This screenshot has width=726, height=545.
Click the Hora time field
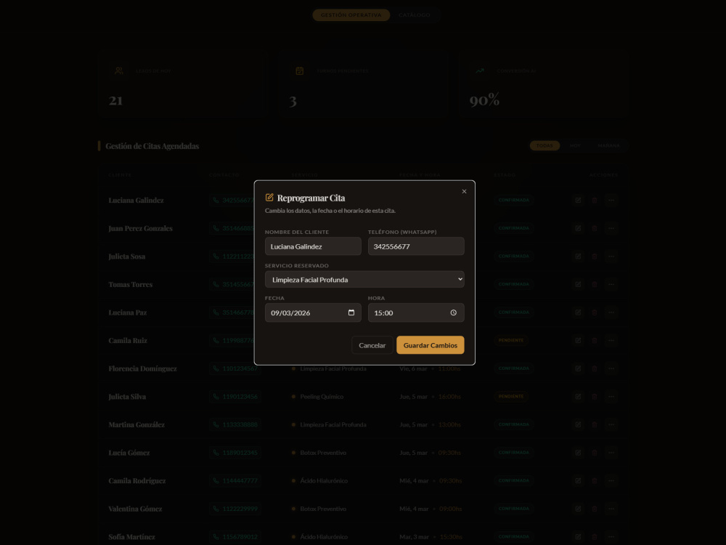[x=416, y=312]
